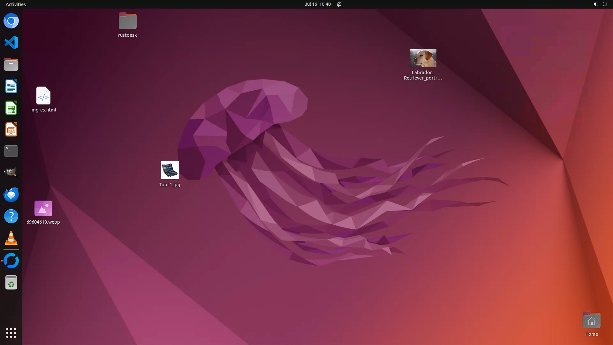Select the Tool 1.jpg desktop thumbnail
The height and width of the screenshot is (345, 613).
coord(170,170)
